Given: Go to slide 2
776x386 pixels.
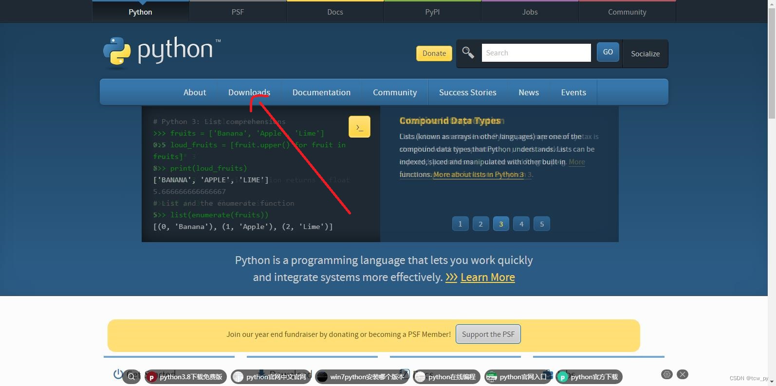Looking at the screenshot, I should (480, 224).
